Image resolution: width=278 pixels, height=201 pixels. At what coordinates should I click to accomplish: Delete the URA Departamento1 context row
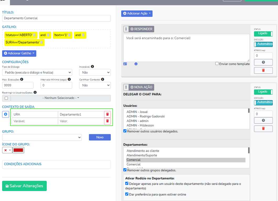(107, 114)
